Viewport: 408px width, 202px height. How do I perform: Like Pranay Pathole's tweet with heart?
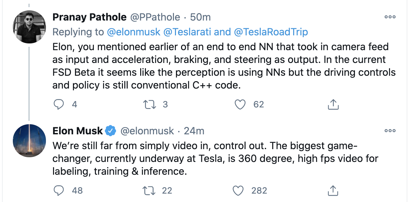tap(240, 105)
